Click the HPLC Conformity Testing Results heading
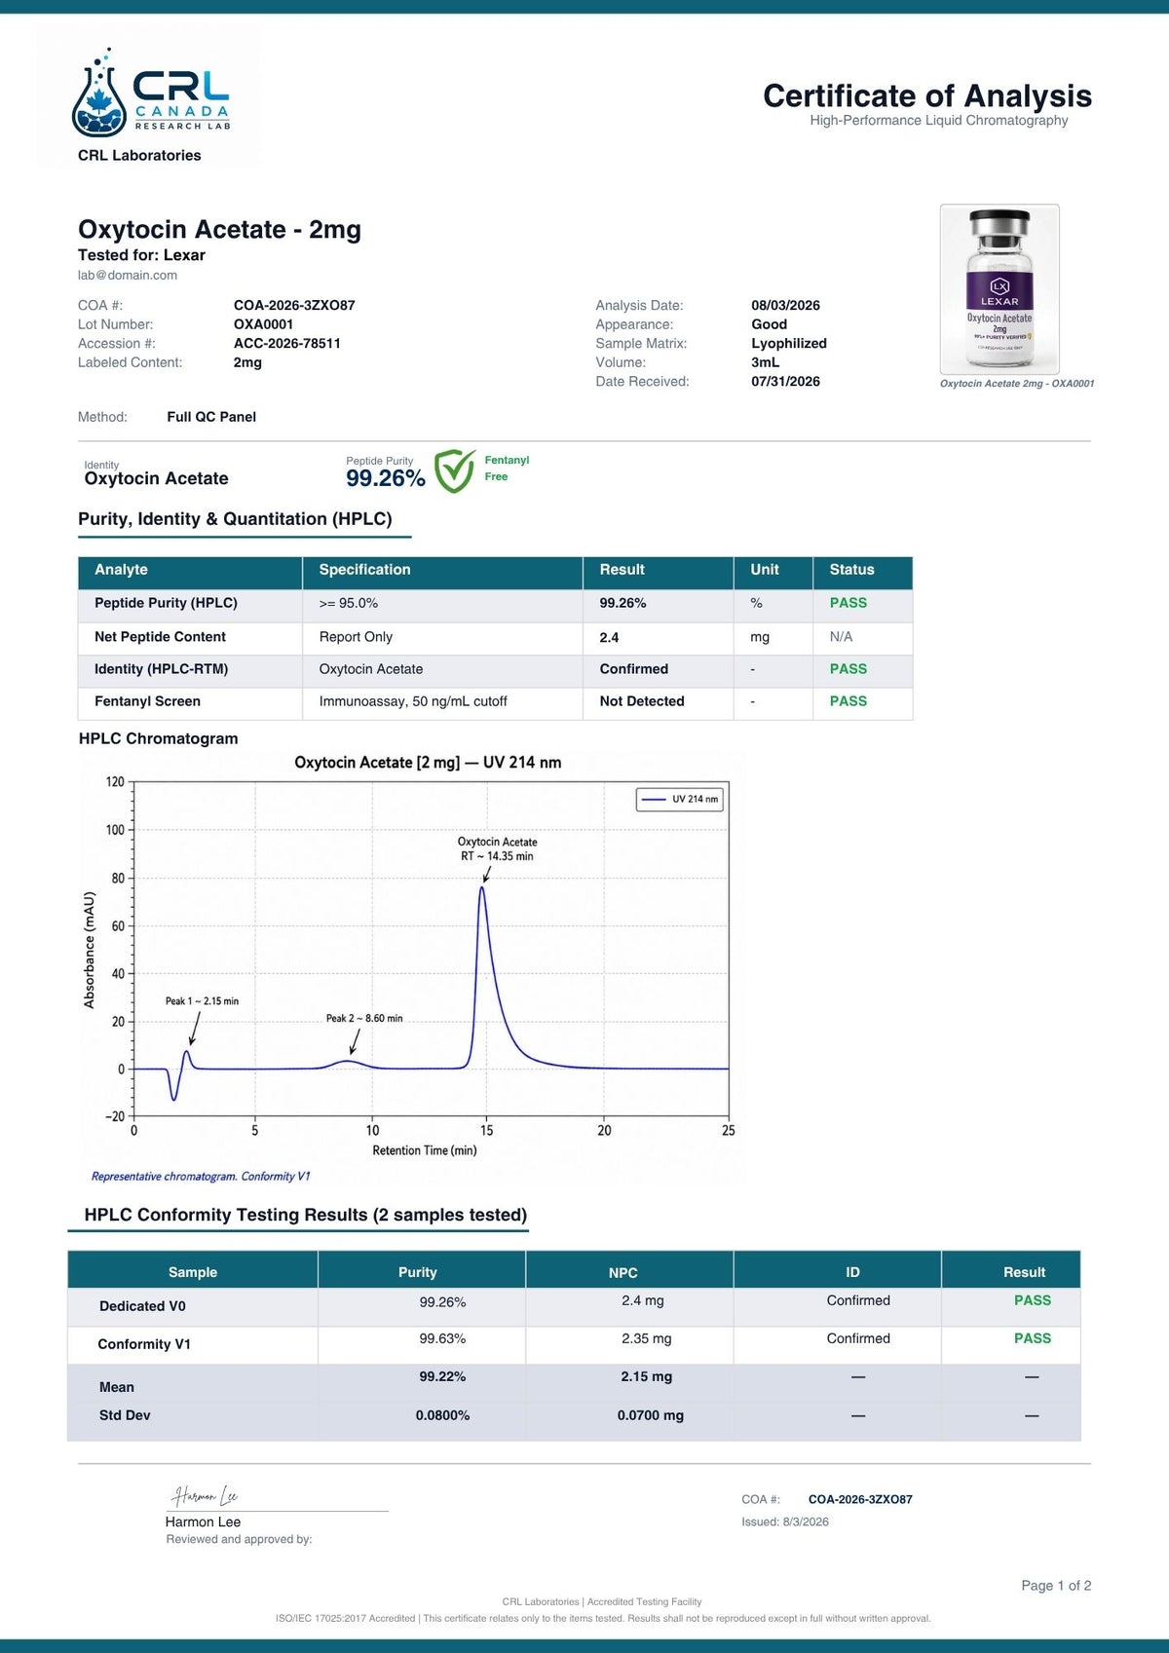The height and width of the screenshot is (1653, 1169). 305,1215
